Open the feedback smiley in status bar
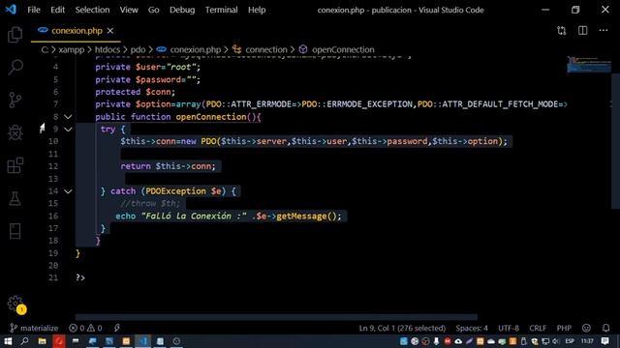620x348 pixels. (586, 328)
